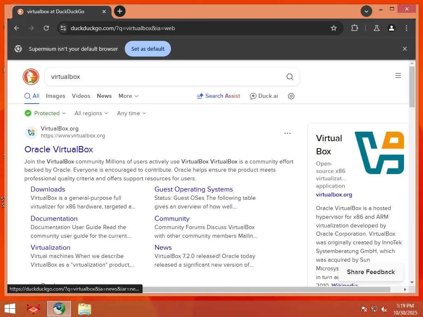
Task: Open the Windows Start button
Action: (x=10, y=309)
